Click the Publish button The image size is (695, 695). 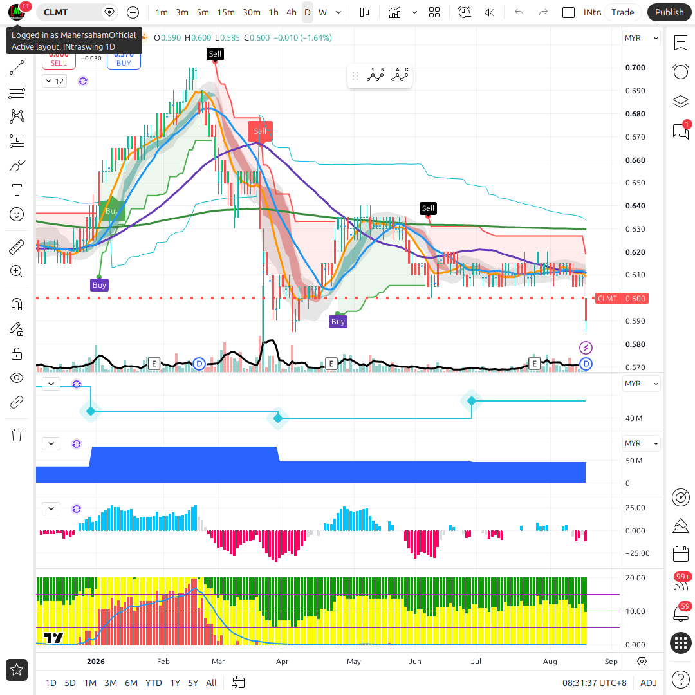coord(669,12)
